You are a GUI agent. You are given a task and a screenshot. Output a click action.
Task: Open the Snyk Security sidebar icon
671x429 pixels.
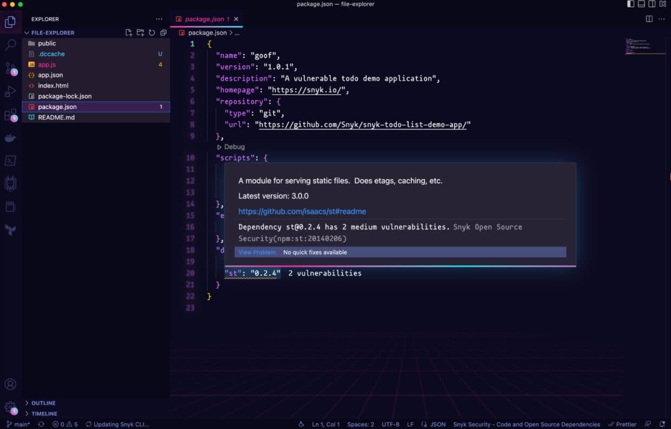[11, 183]
